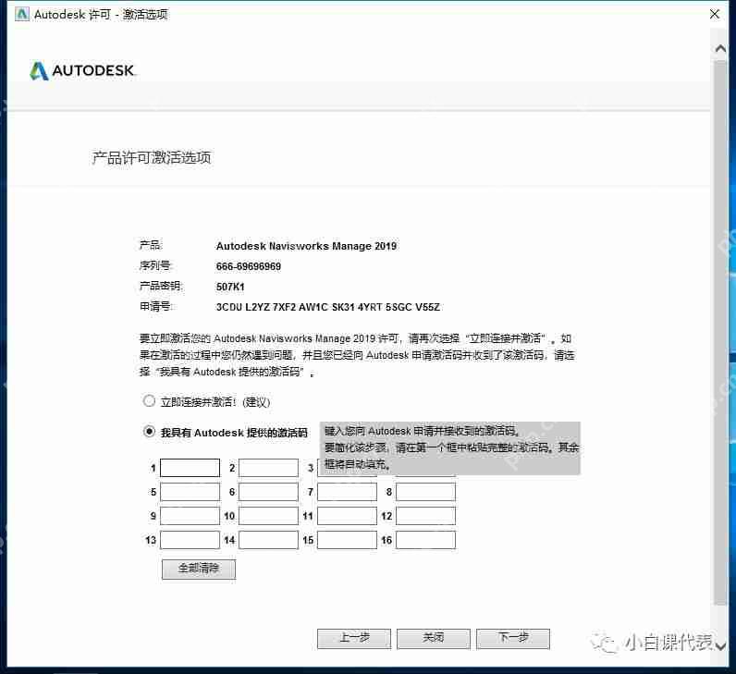Click activation code field 7

coord(347,492)
